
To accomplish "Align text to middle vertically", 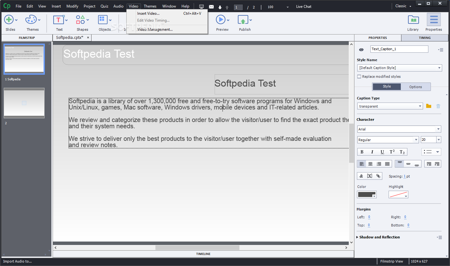I will coord(408,164).
